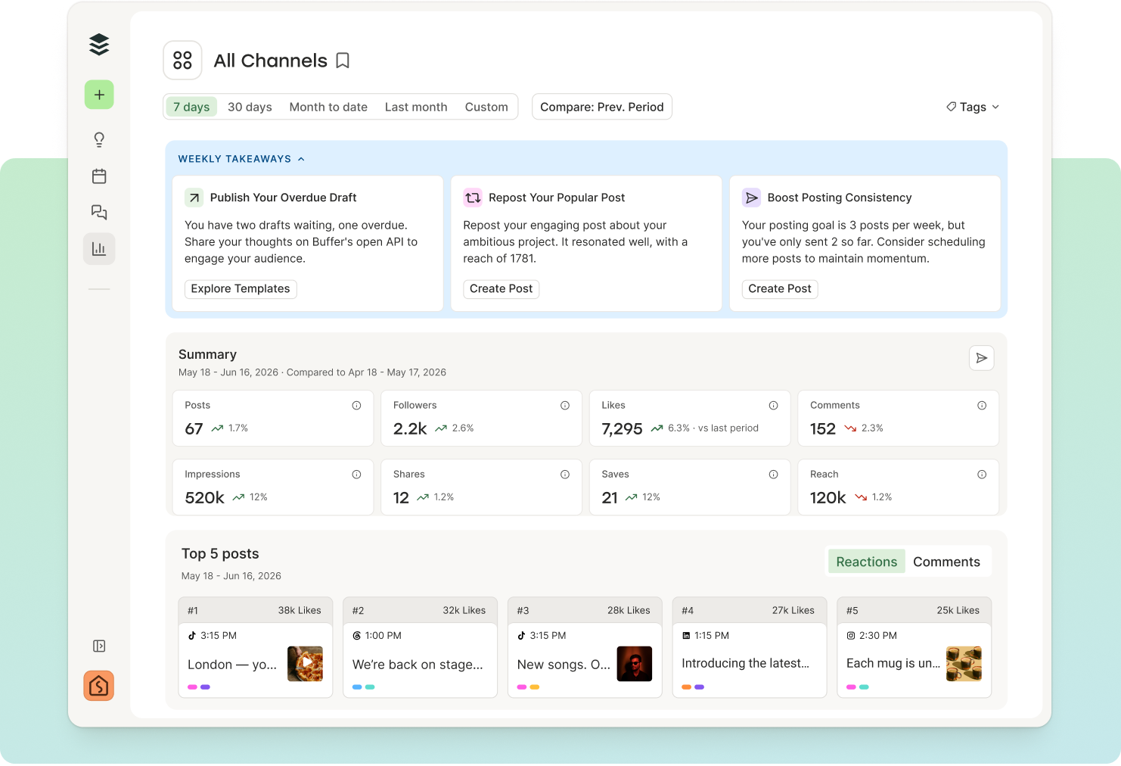Image resolution: width=1121 pixels, height=766 pixels.
Task: Open the #4 Introducing the latest post
Action: click(x=750, y=647)
